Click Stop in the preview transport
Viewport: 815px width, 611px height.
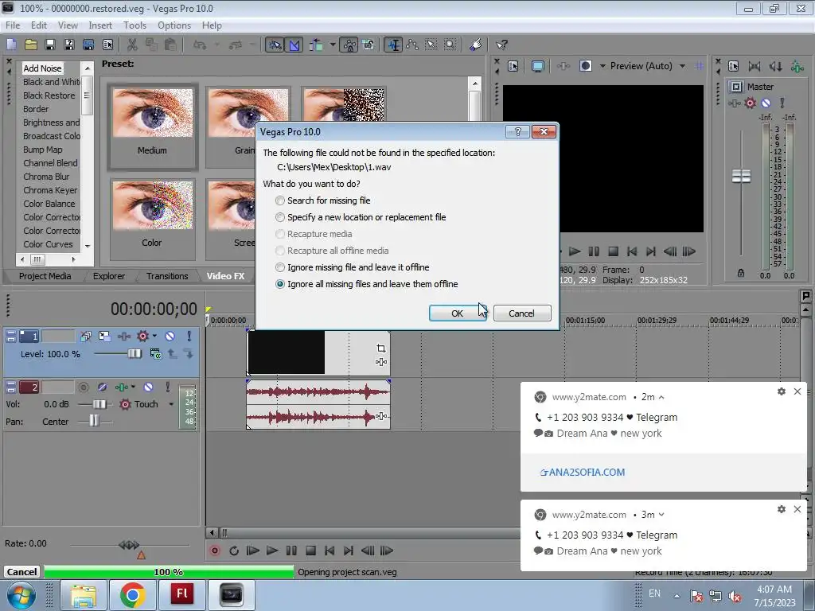pos(614,251)
